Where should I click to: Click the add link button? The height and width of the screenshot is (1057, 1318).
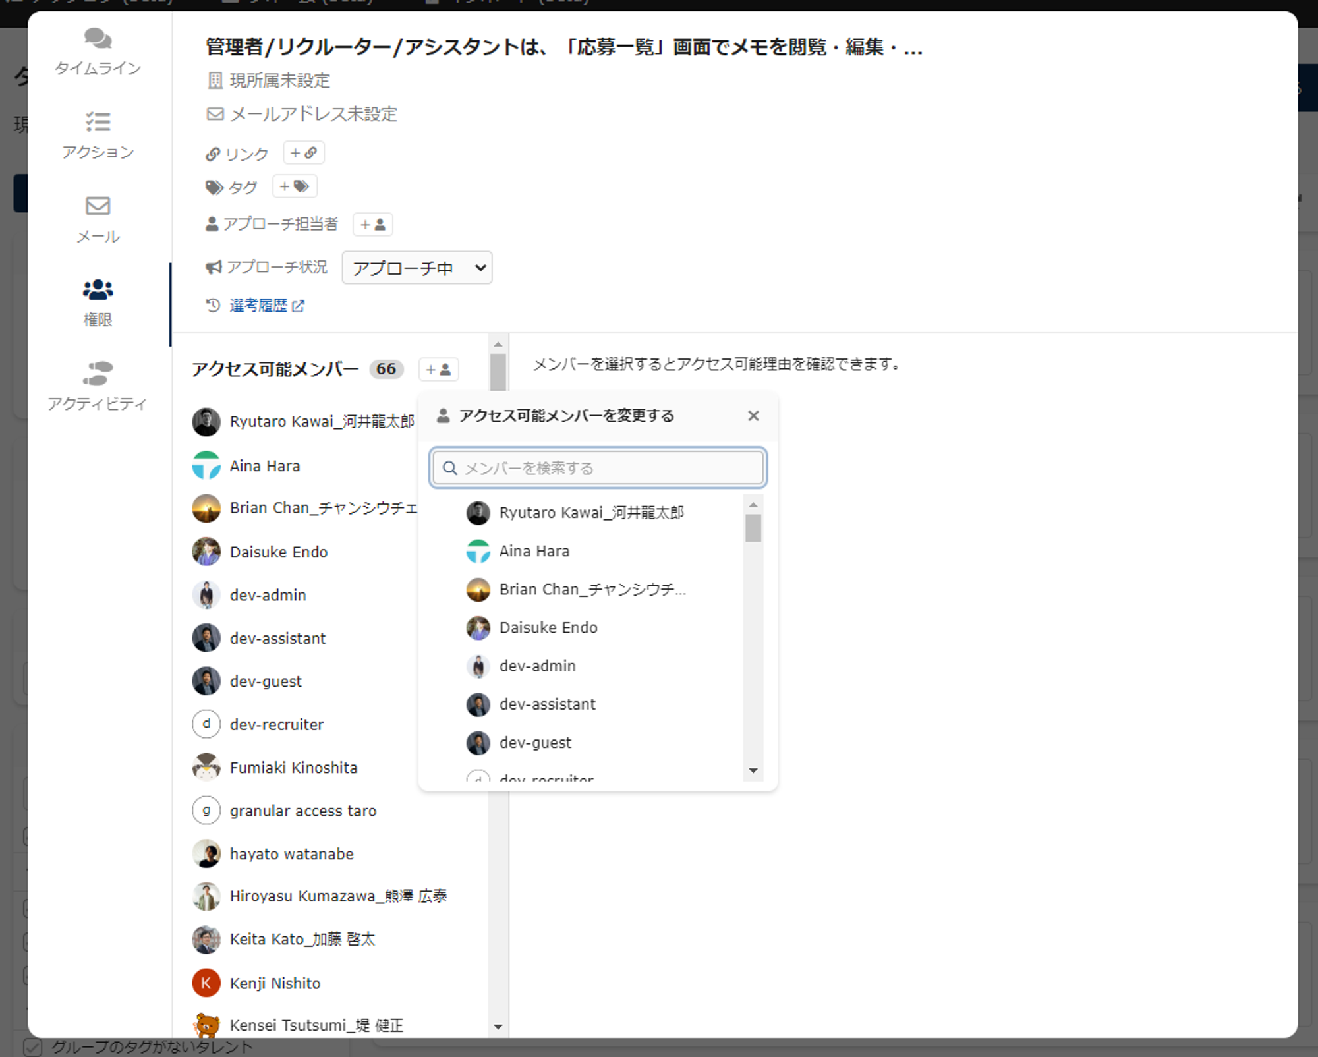click(303, 153)
